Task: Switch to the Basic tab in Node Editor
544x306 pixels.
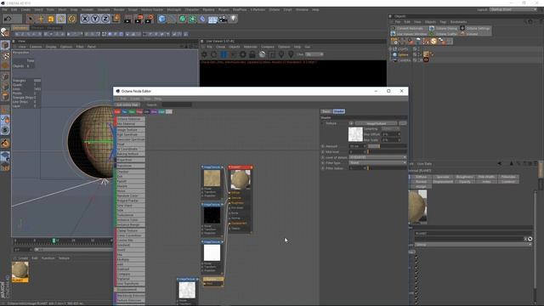Action: click(326, 111)
